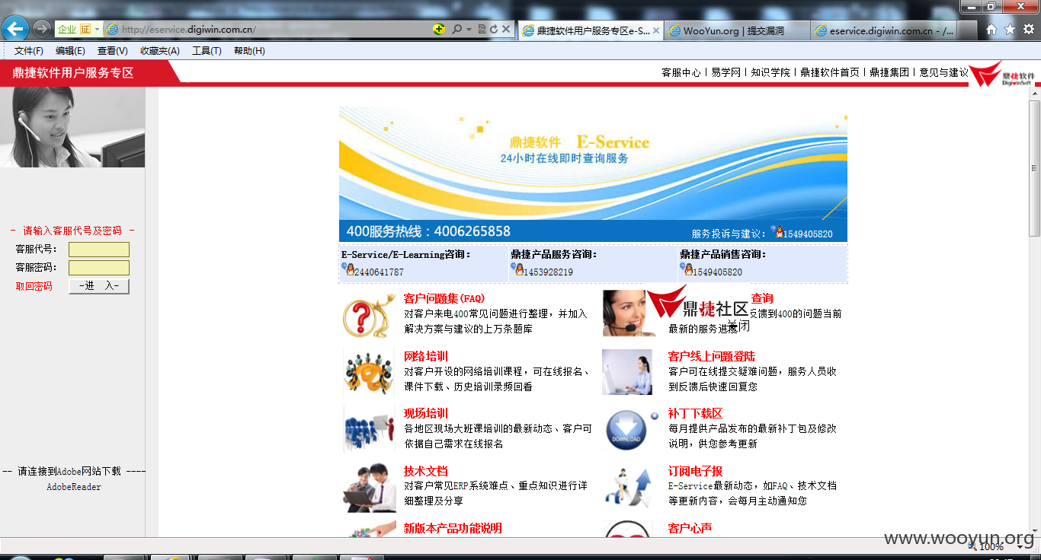1041x560 pixels.
Task: Click the magnifier search icon in address bar
Action: point(456,29)
